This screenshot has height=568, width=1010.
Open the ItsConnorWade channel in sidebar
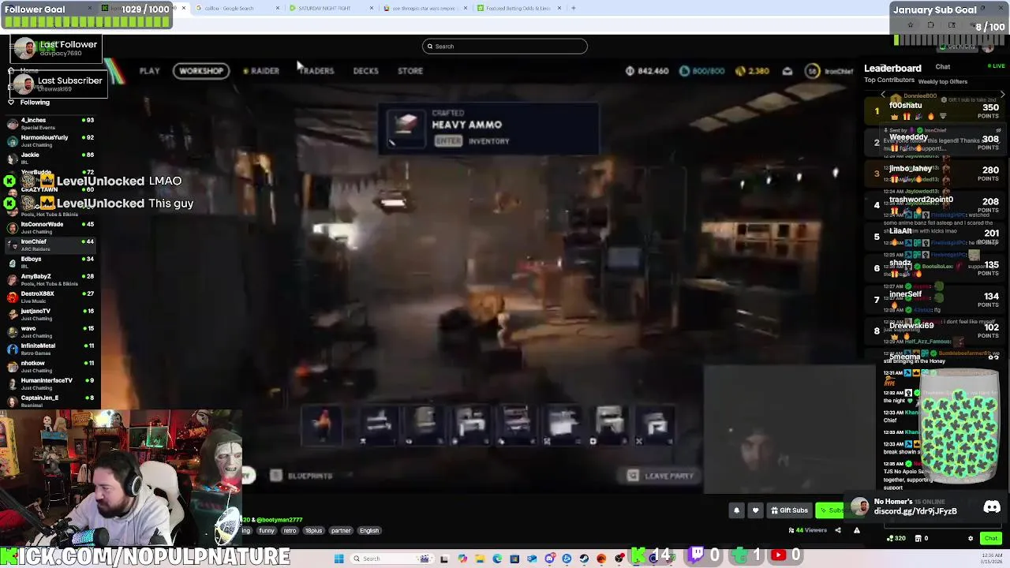(50, 227)
